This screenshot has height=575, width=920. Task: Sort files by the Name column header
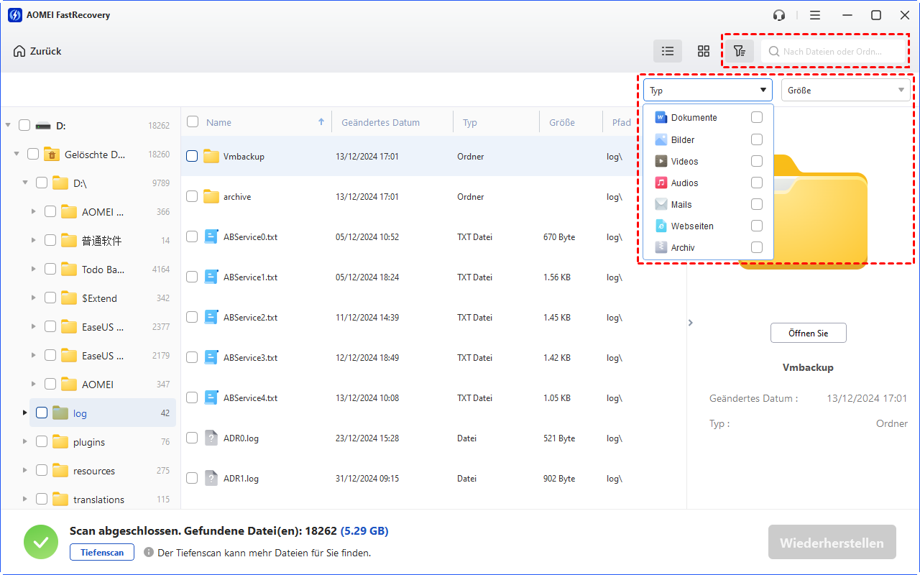pos(219,123)
